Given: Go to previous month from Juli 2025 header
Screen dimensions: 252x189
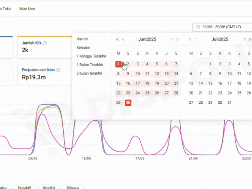Looking at the screenshot, I should click(196, 39).
